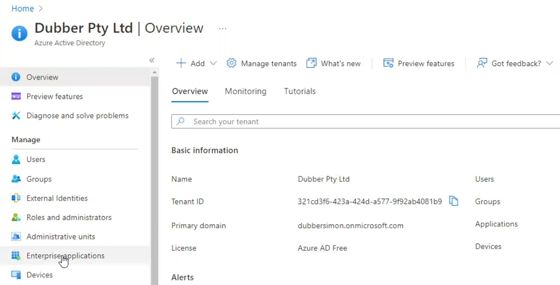Click the Preview features toolbar icon
Viewport: 560px width, 285px height.
click(x=388, y=63)
